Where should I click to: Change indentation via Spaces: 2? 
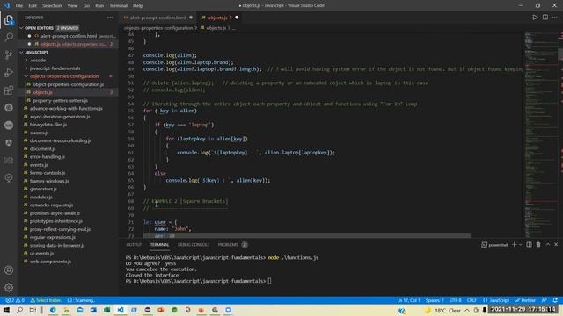435,300
